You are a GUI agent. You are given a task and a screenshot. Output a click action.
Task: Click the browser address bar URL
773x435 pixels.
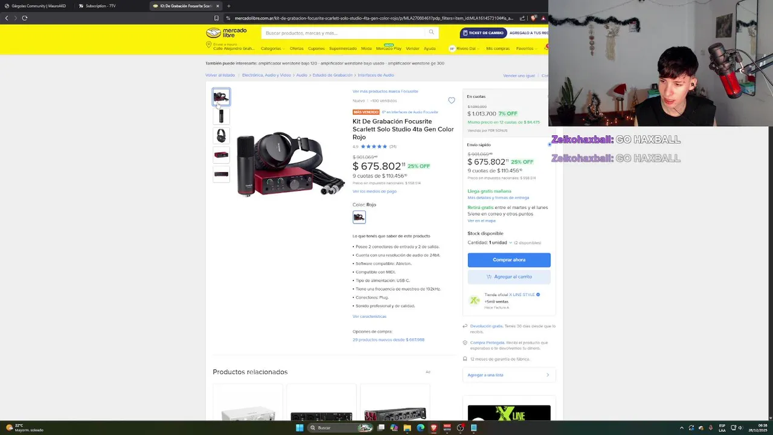tap(373, 18)
